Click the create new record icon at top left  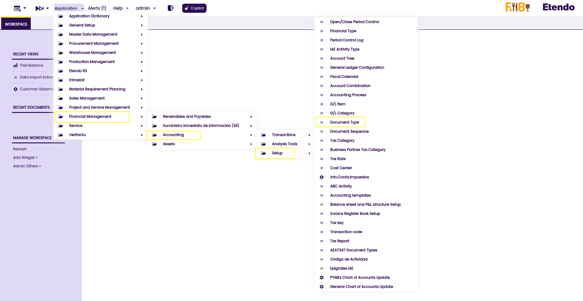[17, 8]
